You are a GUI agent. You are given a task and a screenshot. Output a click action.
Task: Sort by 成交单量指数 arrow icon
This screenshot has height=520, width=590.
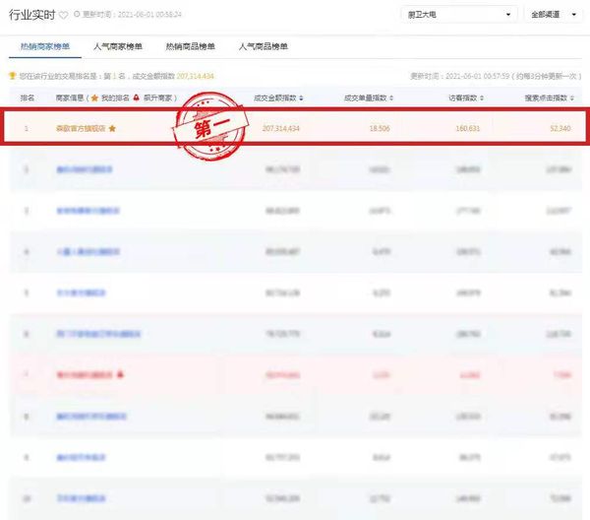tap(391, 98)
